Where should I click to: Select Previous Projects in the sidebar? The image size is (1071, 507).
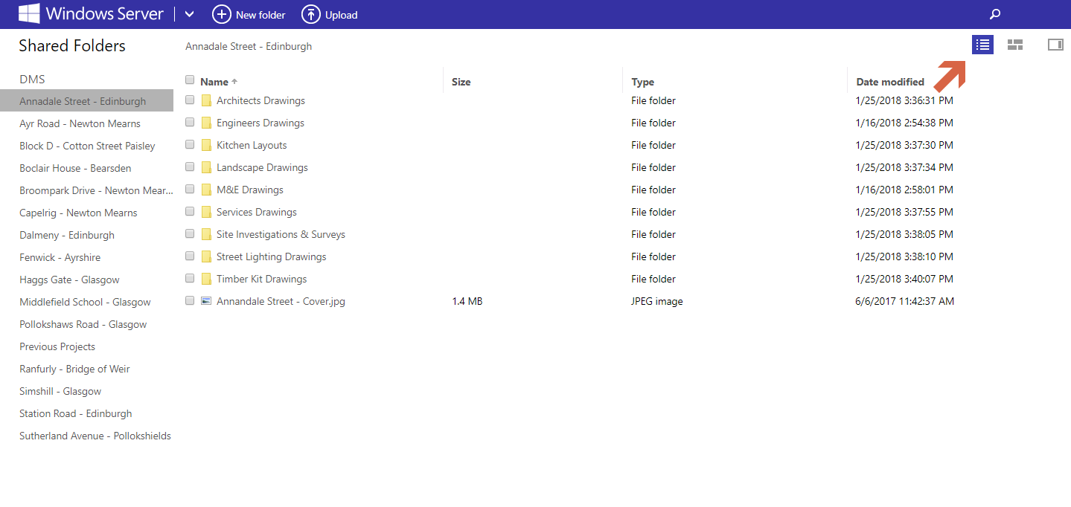57,346
